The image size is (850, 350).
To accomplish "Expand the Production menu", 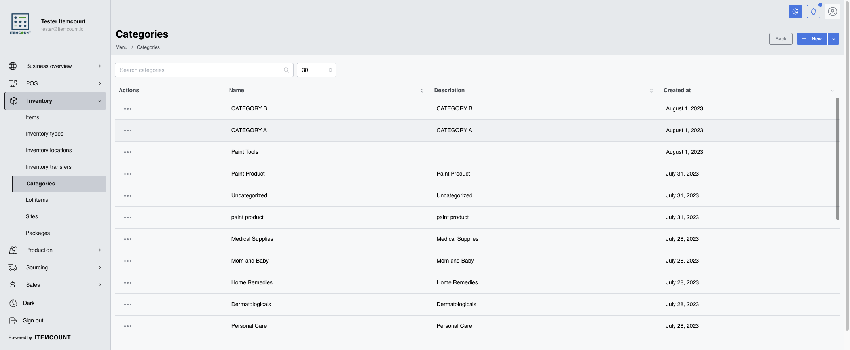I will (x=55, y=250).
